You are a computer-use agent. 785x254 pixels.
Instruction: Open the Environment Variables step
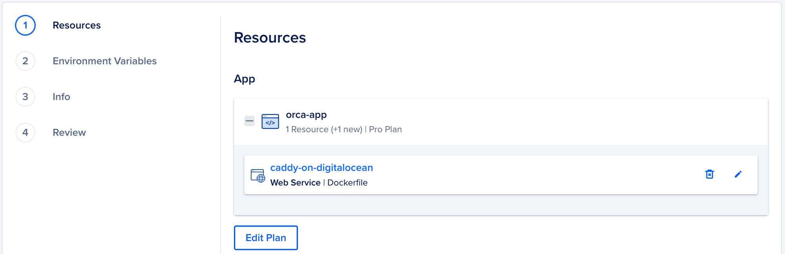(104, 61)
